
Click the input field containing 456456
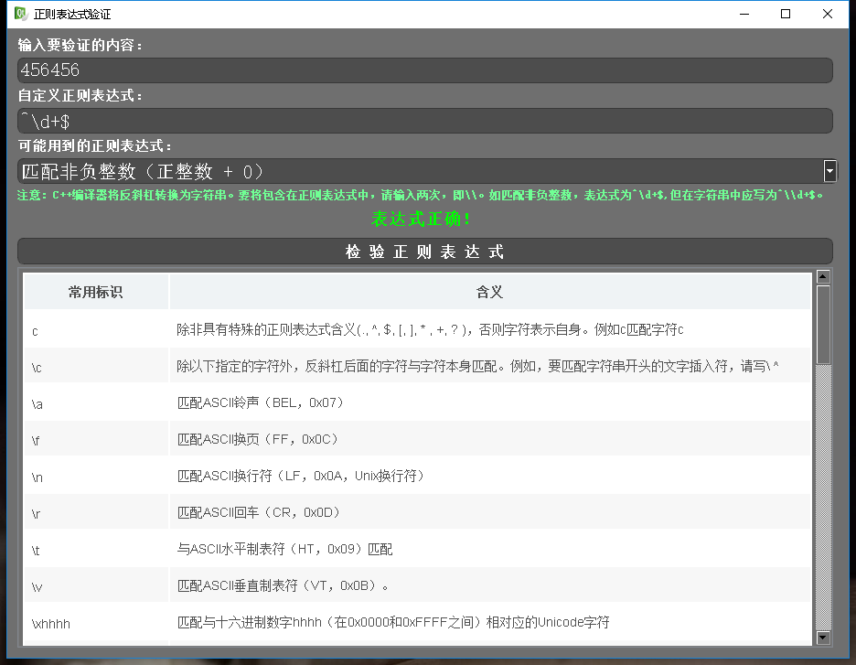click(425, 70)
